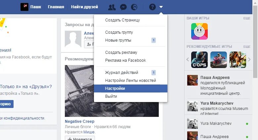
Task: Click the blue privacy category button
Action: click(7, 104)
